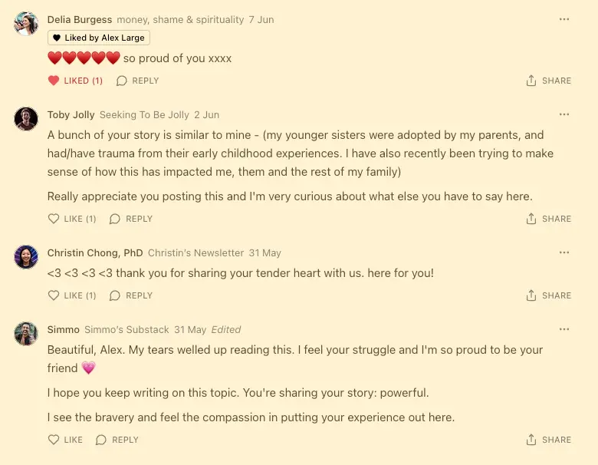598x465 pixels.
Task: Reply to Christin Chong's comment
Action: 132,295
